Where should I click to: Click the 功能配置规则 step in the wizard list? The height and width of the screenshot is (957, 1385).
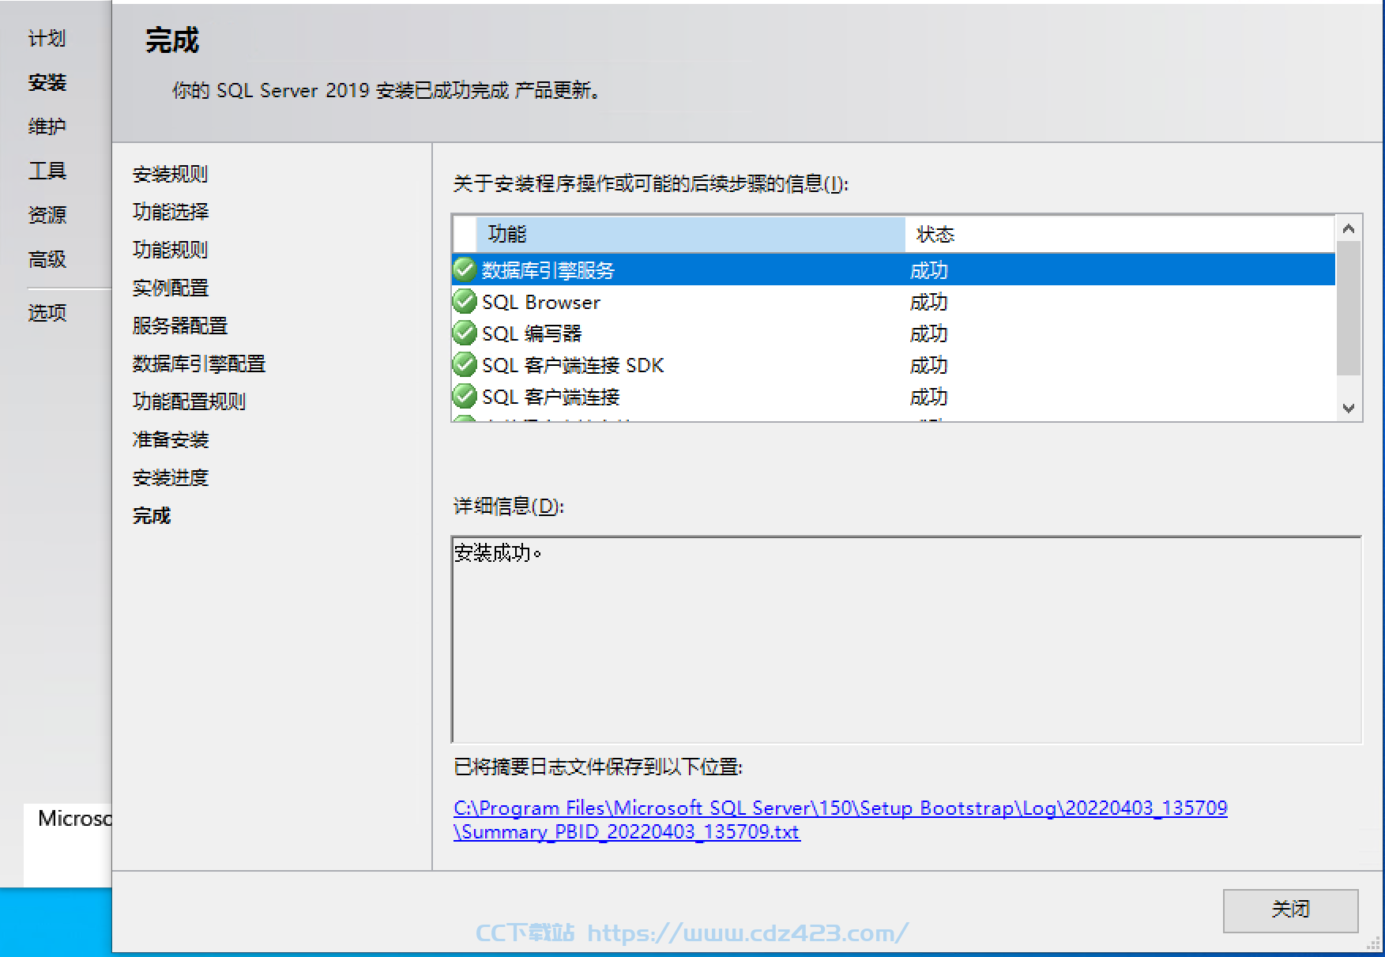point(189,401)
